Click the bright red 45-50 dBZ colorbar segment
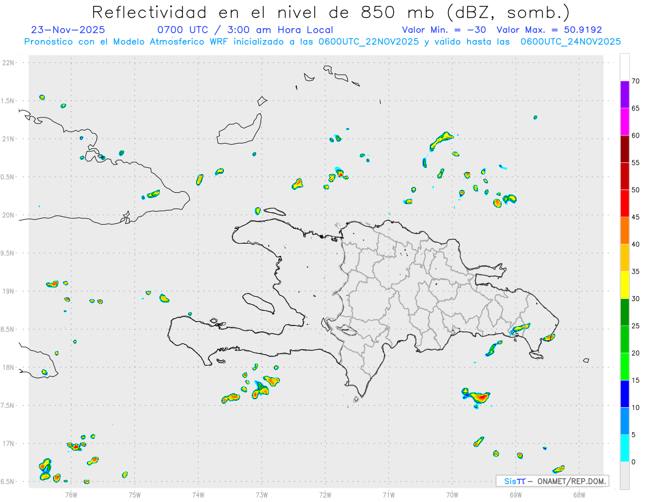 (625, 204)
